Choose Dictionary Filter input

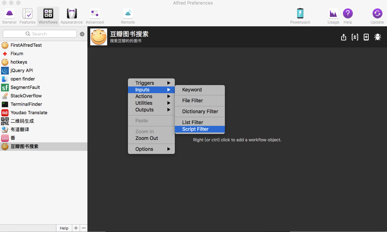200,111
